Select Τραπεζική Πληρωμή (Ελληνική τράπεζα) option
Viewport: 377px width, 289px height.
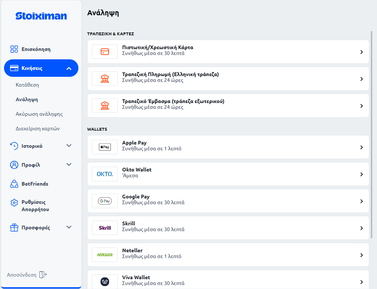tap(228, 79)
